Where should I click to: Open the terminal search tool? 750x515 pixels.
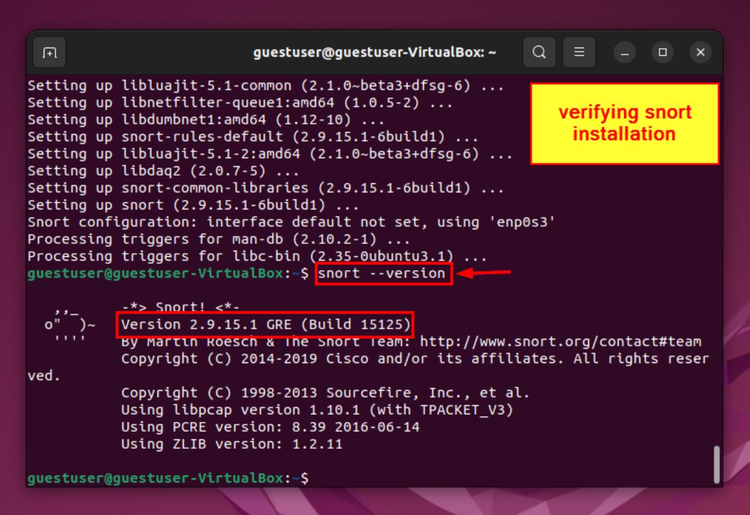539,52
